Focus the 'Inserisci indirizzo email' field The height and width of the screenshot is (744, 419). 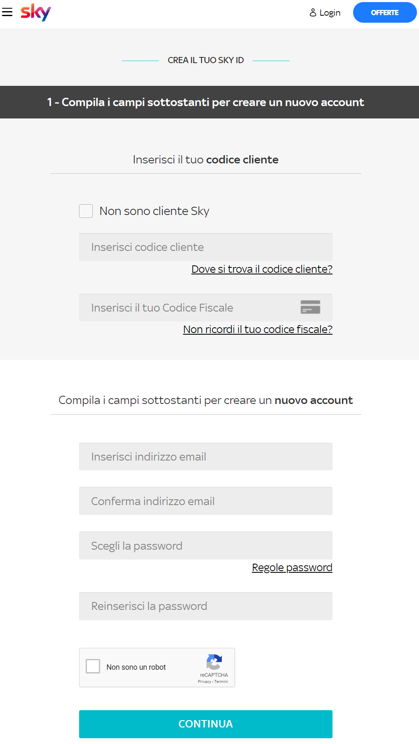tap(206, 457)
